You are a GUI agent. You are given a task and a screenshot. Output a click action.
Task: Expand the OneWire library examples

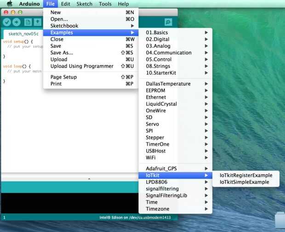tap(176, 111)
